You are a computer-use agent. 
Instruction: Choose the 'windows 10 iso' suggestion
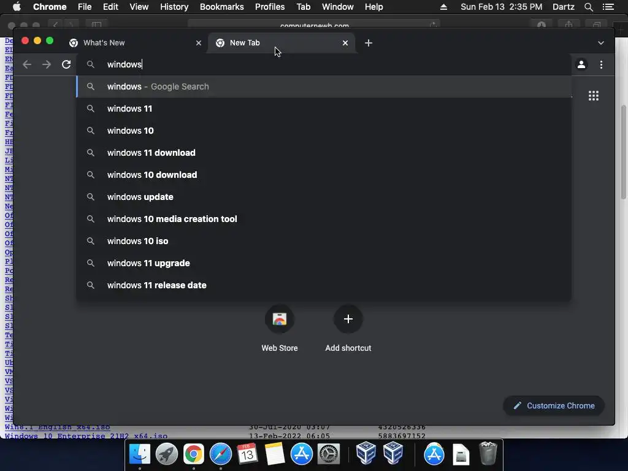324,240
